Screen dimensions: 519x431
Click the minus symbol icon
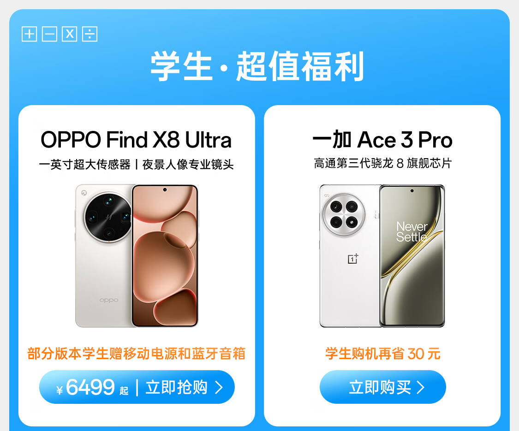tap(49, 34)
